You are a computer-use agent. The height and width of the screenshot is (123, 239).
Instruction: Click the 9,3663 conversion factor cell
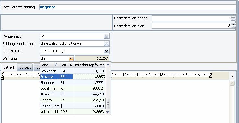click(x=89, y=112)
